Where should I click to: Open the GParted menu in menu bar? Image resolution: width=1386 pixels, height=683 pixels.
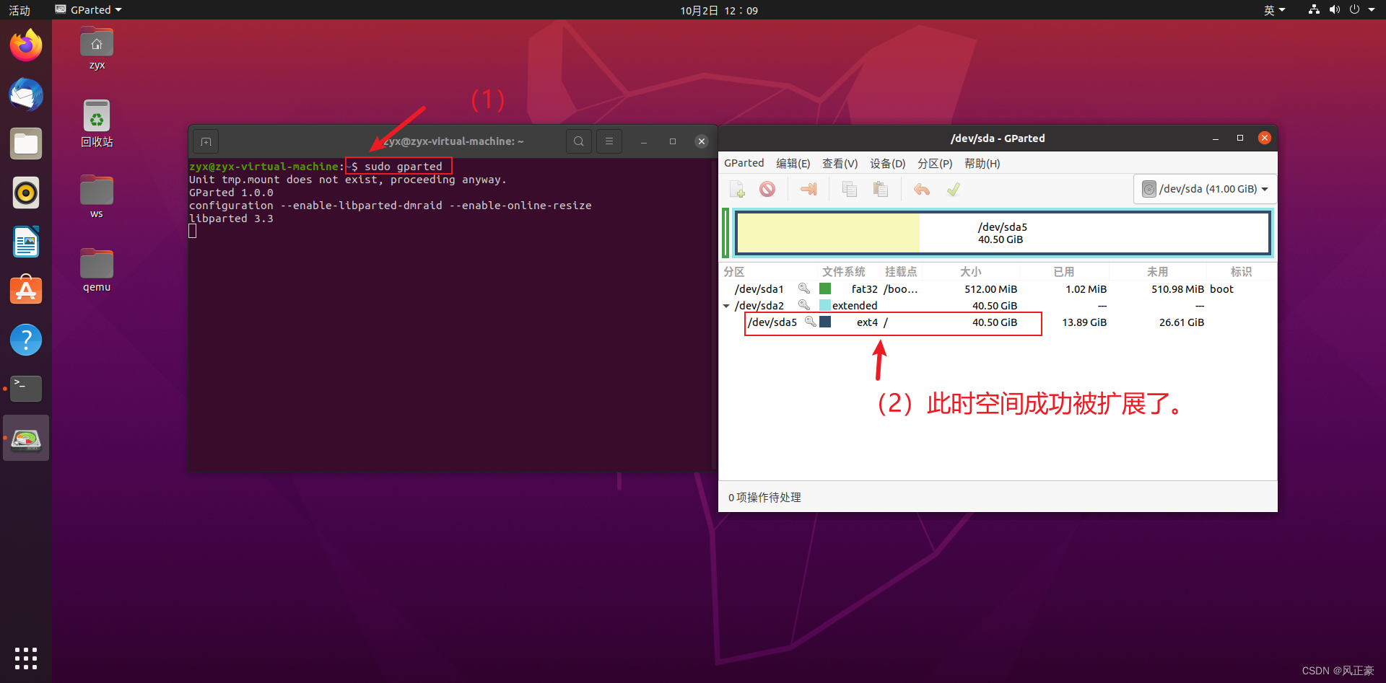pyautogui.click(x=744, y=164)
